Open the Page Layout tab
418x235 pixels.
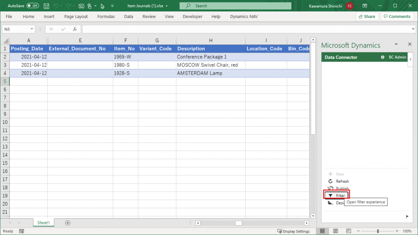tap(76, 16)
